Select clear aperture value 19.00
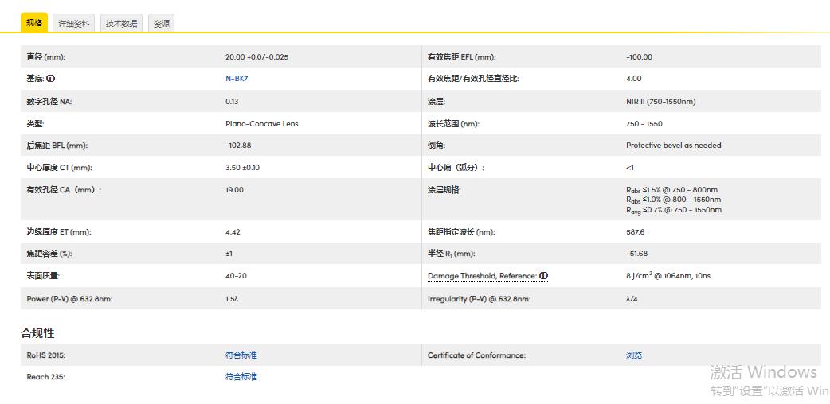 pos(234,189)
